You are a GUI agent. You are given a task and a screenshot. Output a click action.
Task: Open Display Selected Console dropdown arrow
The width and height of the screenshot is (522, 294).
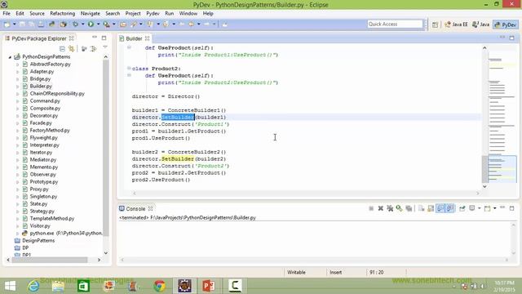480,208
